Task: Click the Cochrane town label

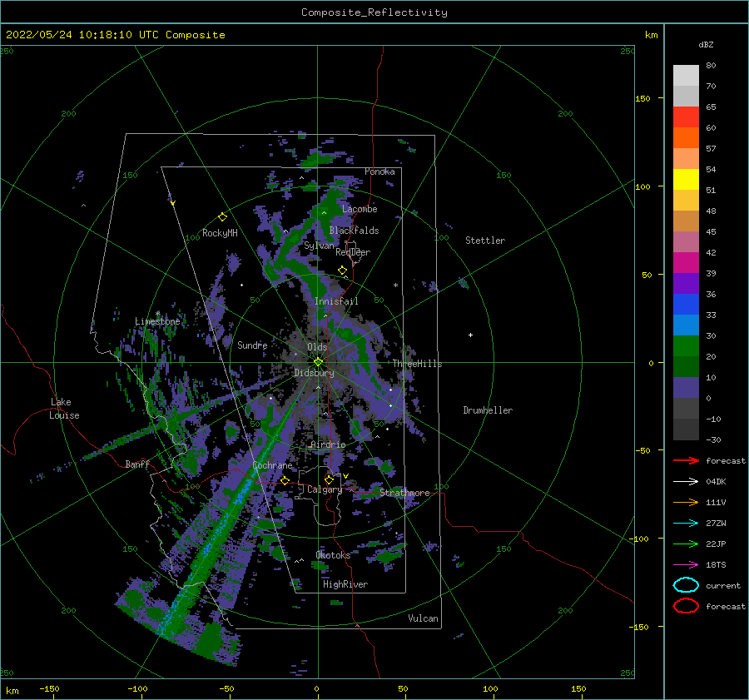Action: [272, 465]
